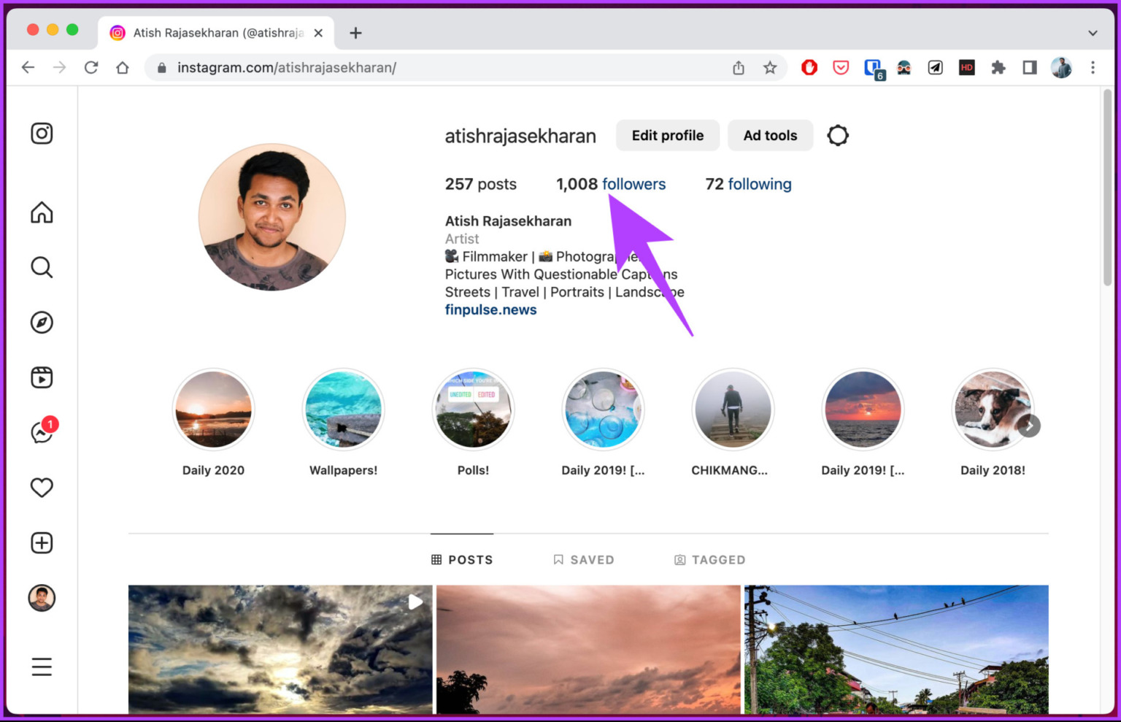Viewport: 1121px width, 722px height.
Task: Open the Search panel
Action: pos(42,268)
